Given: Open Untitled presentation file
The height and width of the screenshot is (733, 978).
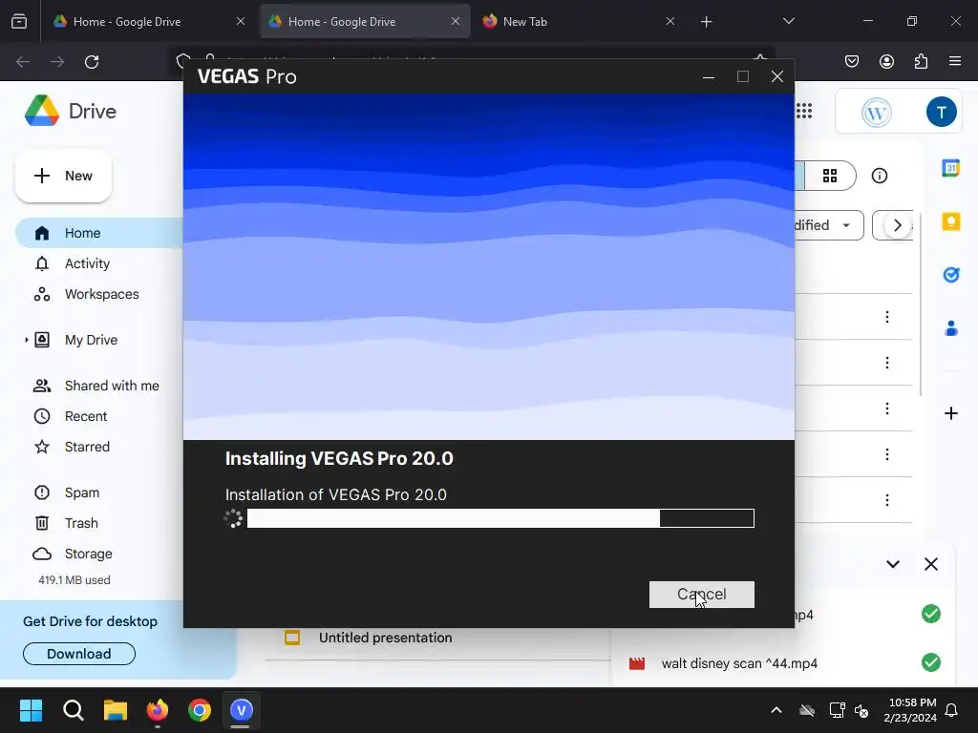Looking at the screenshot, I should coord(385,638).
